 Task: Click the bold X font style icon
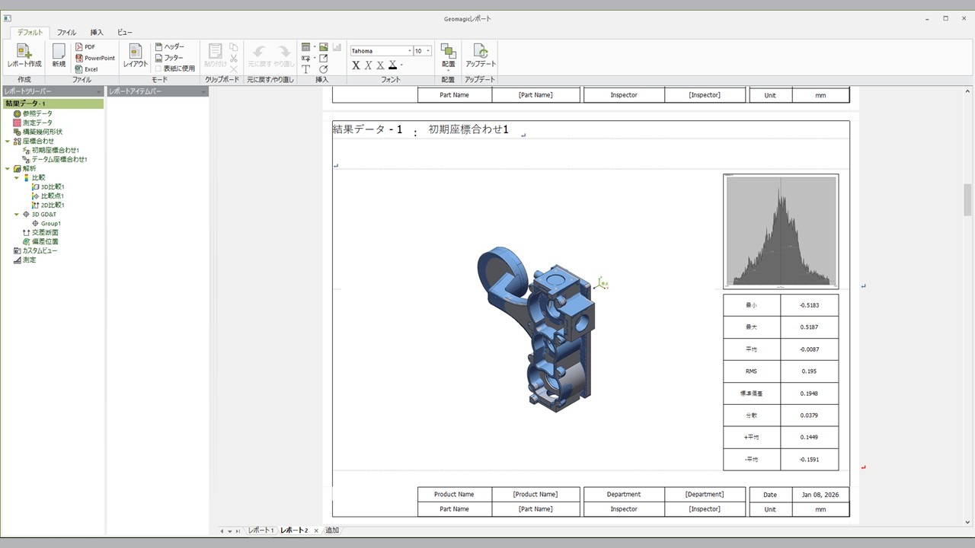pyautogui.click(x=356, y=65)
